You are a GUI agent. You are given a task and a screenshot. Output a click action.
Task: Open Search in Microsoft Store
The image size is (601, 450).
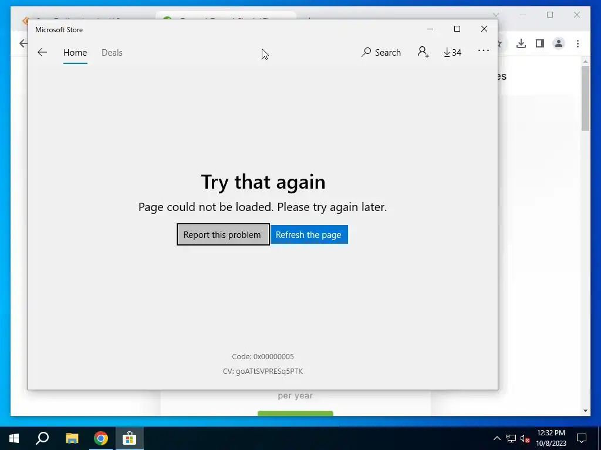click(x=381, y=52)
